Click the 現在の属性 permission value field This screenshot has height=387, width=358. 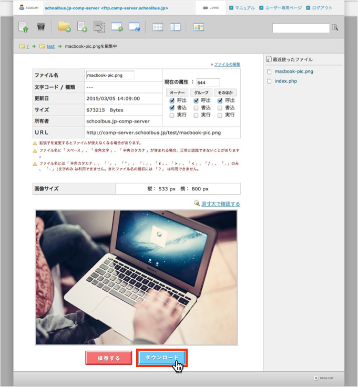208,83
